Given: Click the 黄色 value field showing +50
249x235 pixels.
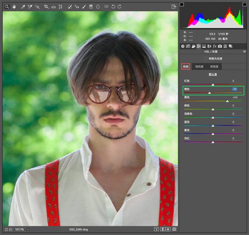Looking at the screenshot, I should click(x=235, y=97).
